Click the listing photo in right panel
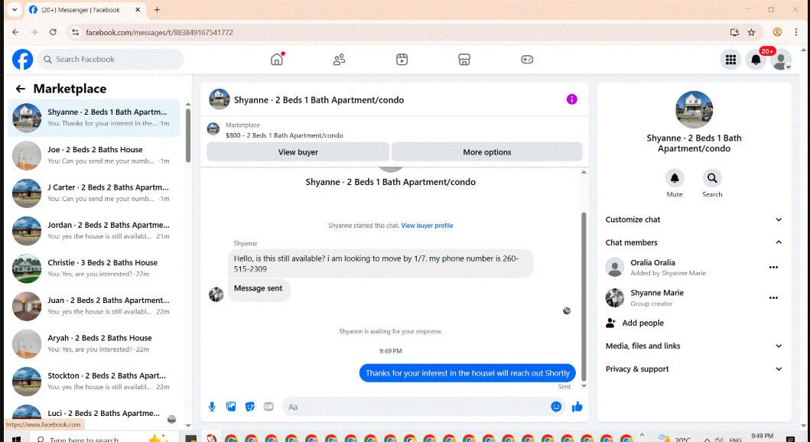Viewport: 810px width, 442px height. coord(694,109)
